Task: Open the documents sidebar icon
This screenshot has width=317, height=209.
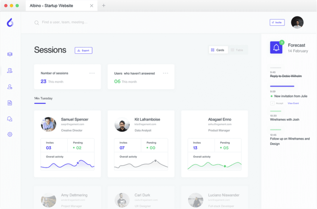Action: 10,103
